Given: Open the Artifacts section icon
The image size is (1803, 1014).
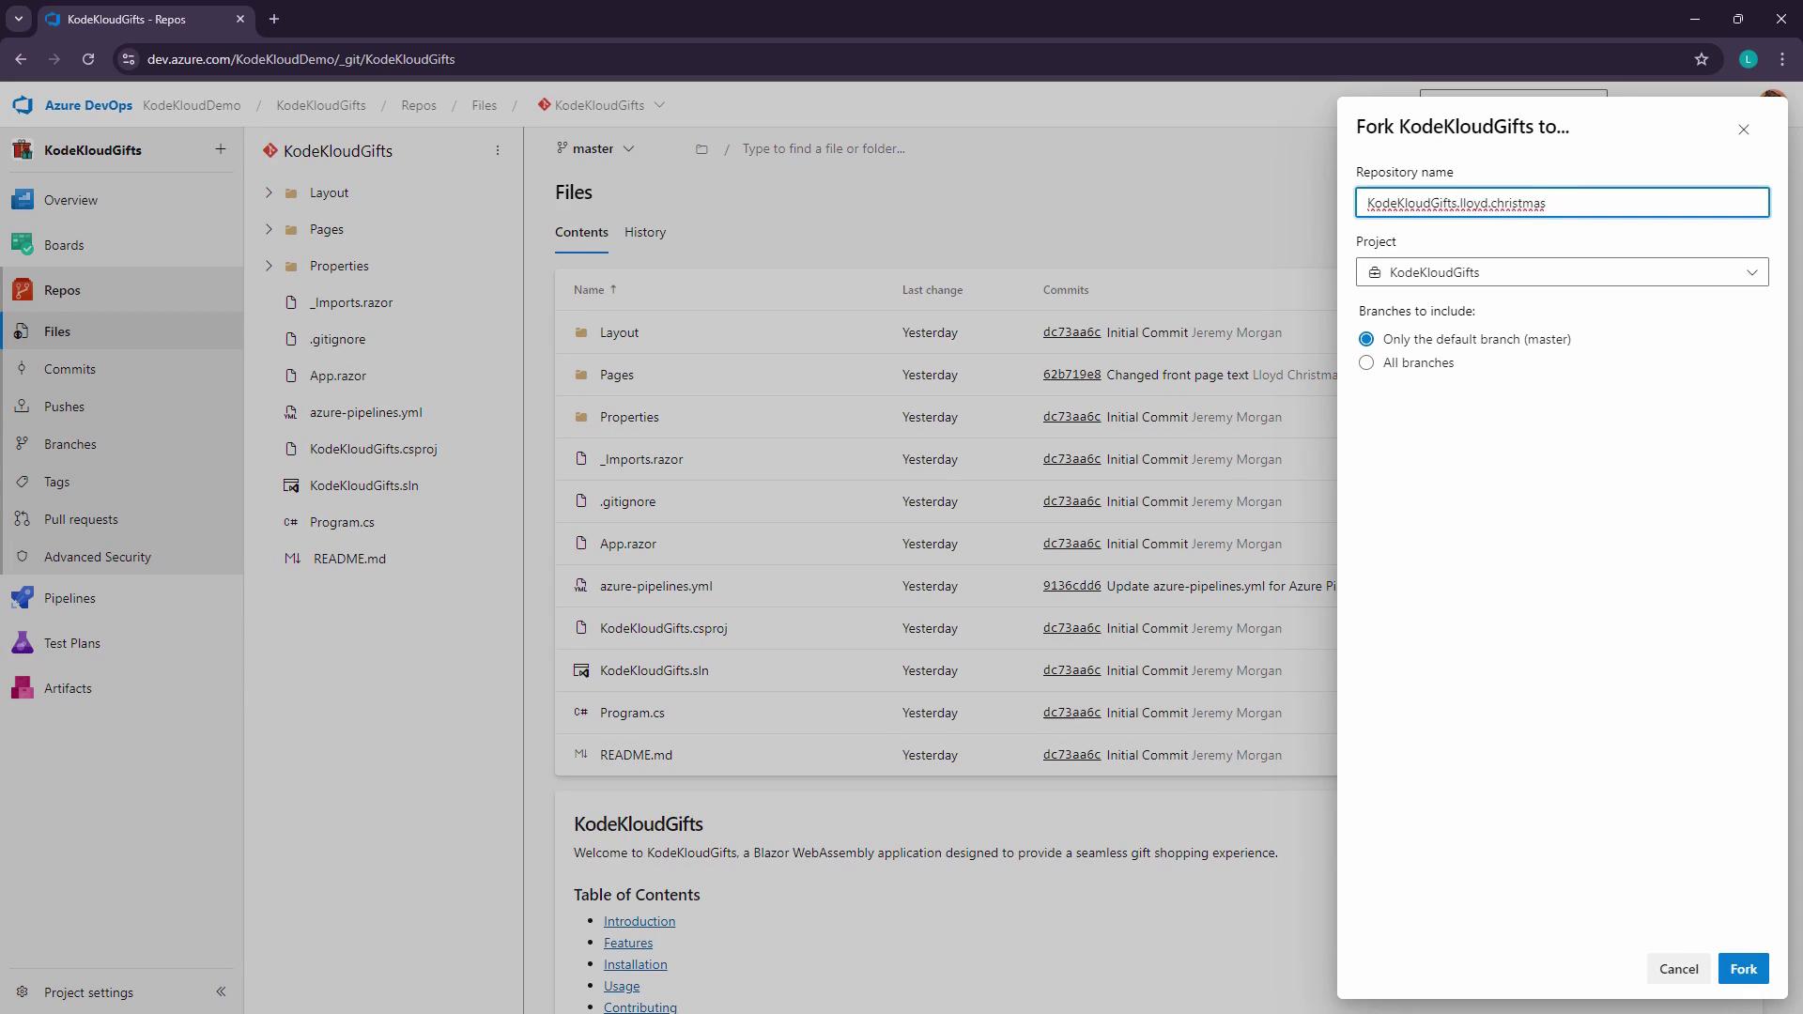Looking at the screenshot, I should [x=23, y=688].
